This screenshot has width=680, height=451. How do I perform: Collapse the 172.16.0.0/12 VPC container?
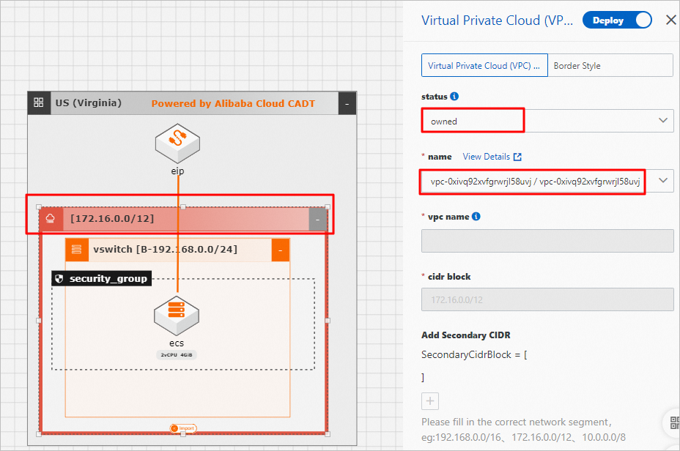pos(317,219)
